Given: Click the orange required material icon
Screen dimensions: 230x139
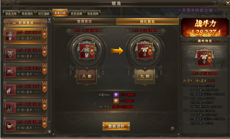Looking at the screenshot, I should pyautogui.click(x=116, y=101).
